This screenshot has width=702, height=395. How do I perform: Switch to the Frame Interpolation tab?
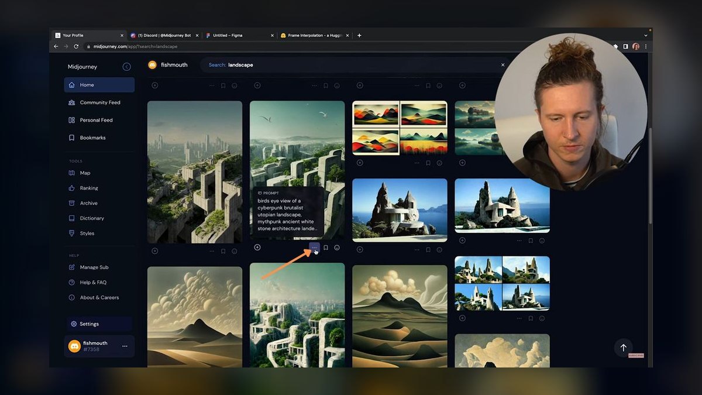coord(315,35)
